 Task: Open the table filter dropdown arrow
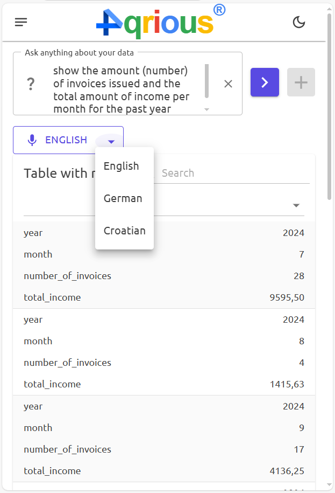tap(296, 205)
